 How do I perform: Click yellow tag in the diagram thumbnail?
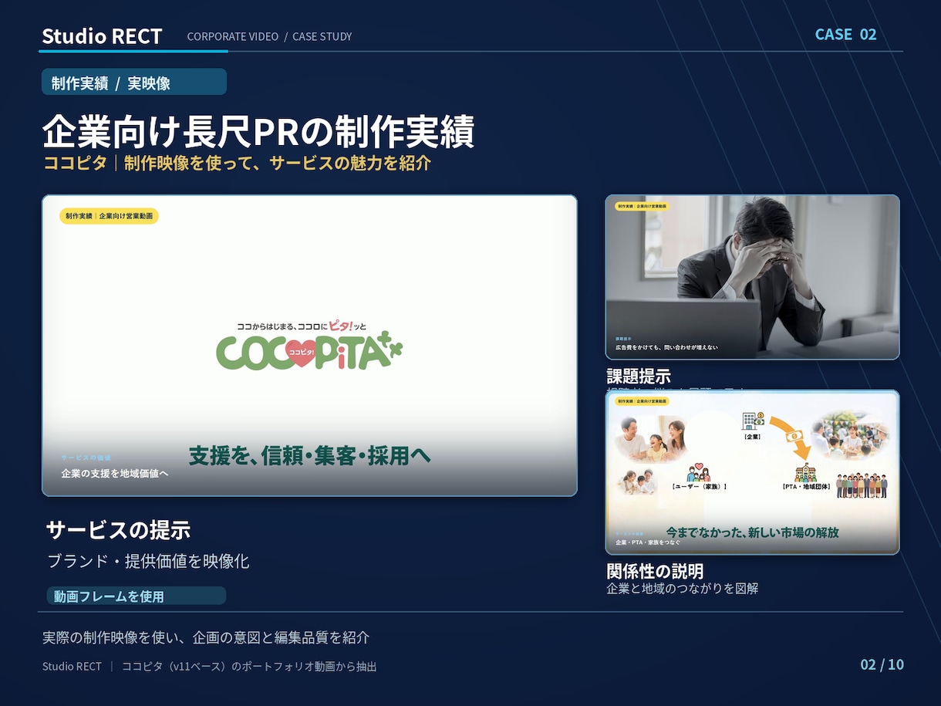[642, 401]
